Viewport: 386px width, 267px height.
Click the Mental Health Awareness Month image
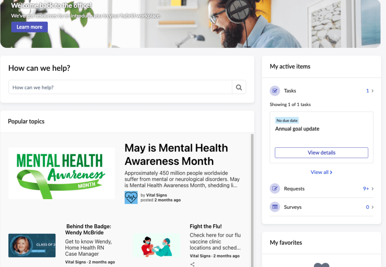[61, 173]
